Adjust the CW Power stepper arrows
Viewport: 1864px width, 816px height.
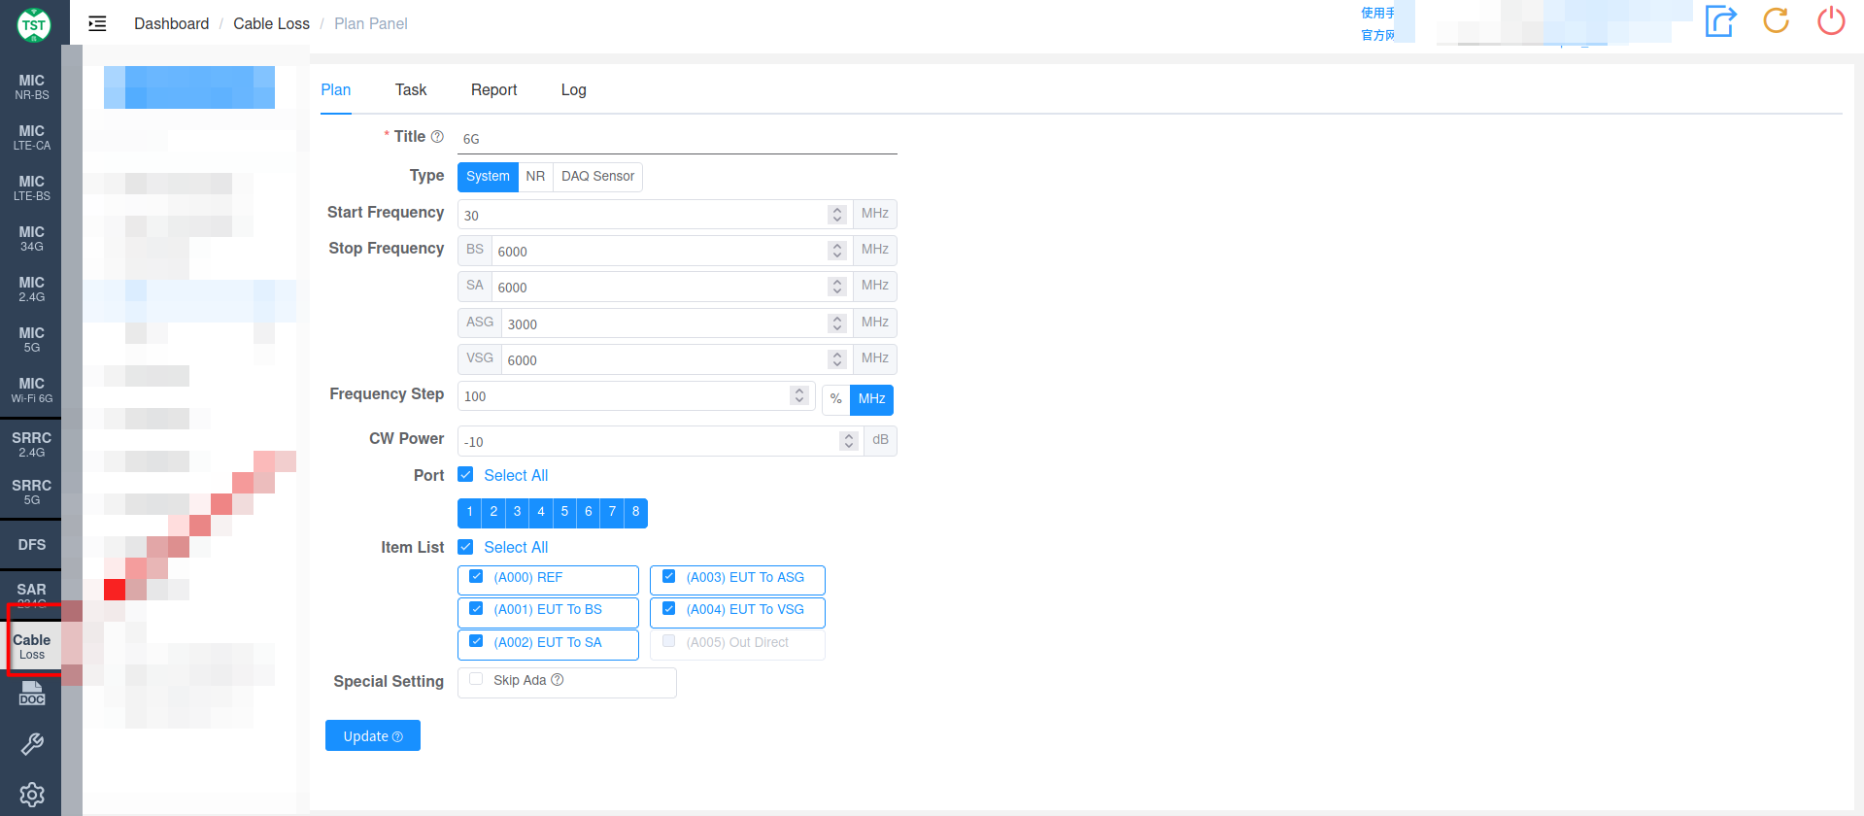click(849, 441)
